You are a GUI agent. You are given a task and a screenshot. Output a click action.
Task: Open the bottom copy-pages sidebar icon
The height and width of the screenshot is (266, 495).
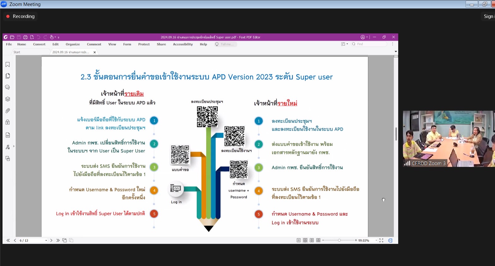[x=8, y=159]
